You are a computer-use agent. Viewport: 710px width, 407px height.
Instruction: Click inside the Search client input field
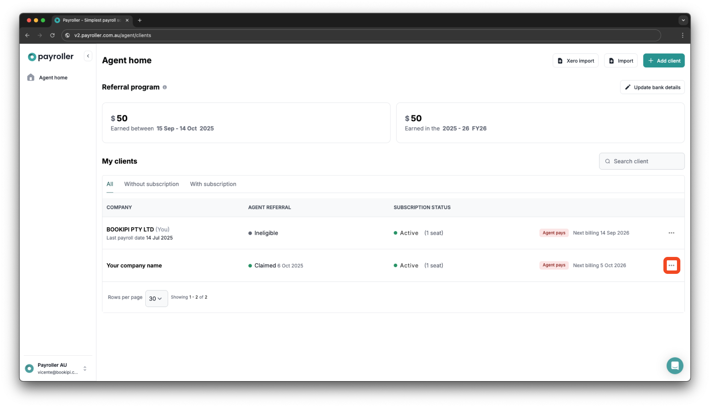click(640, 161)
